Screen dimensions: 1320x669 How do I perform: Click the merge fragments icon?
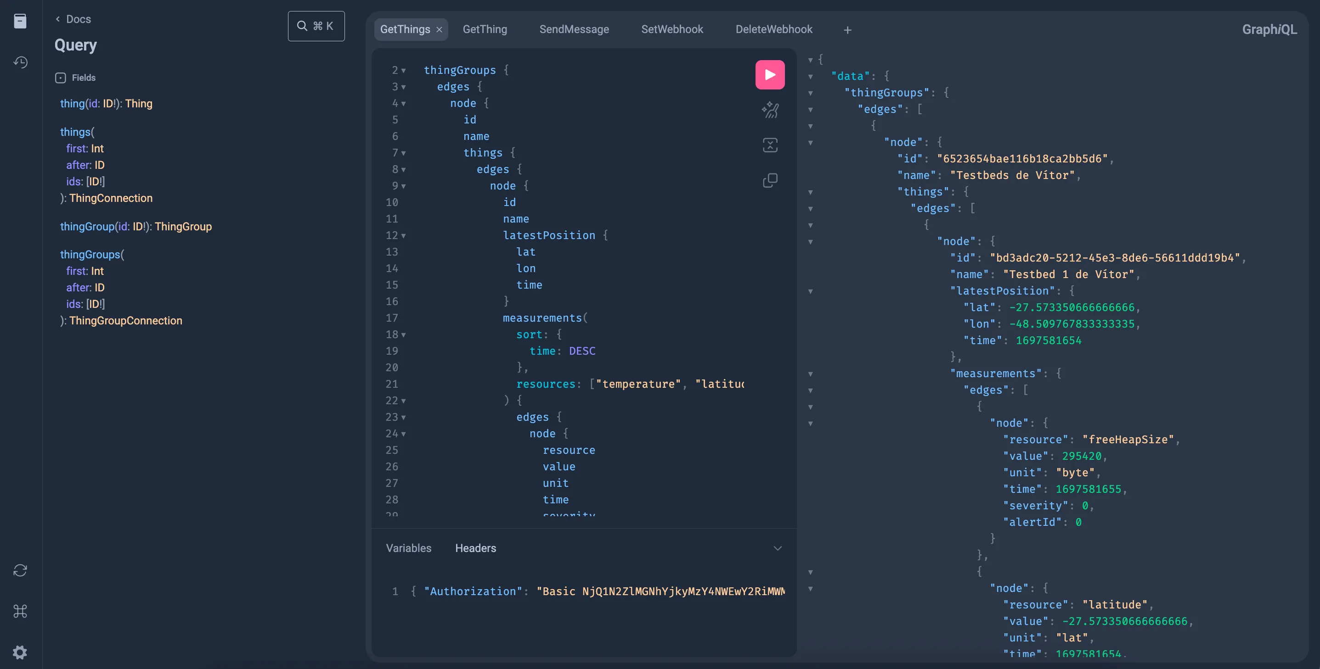770,145
